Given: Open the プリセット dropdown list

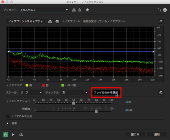Looking at the screenshot, I should pos(44,10).
